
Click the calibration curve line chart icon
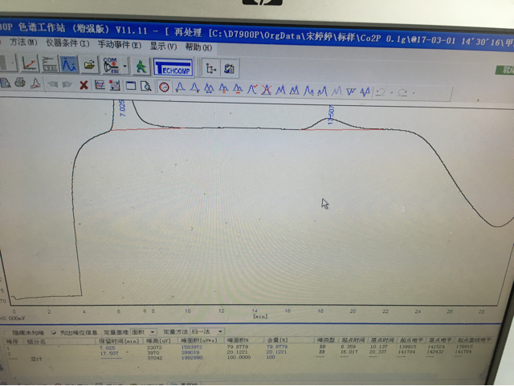pyautogui.click(x=29, y=63)
